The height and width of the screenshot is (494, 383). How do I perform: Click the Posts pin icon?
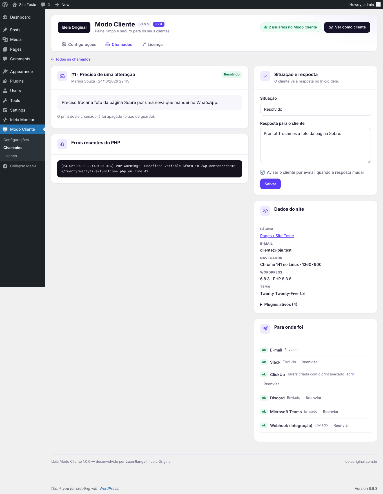(5, 30)
